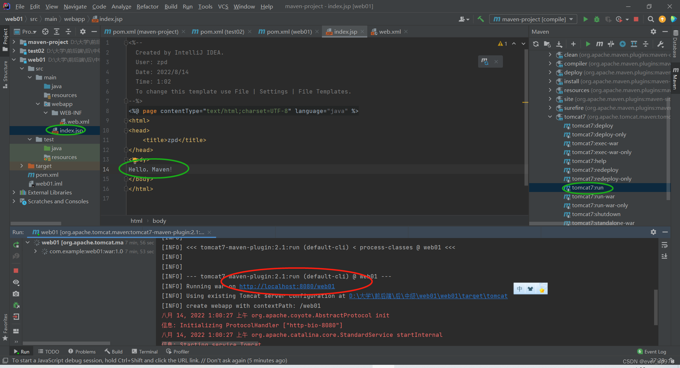
Task: Start debugging with the green bug icon
Action: coord(597,19)
